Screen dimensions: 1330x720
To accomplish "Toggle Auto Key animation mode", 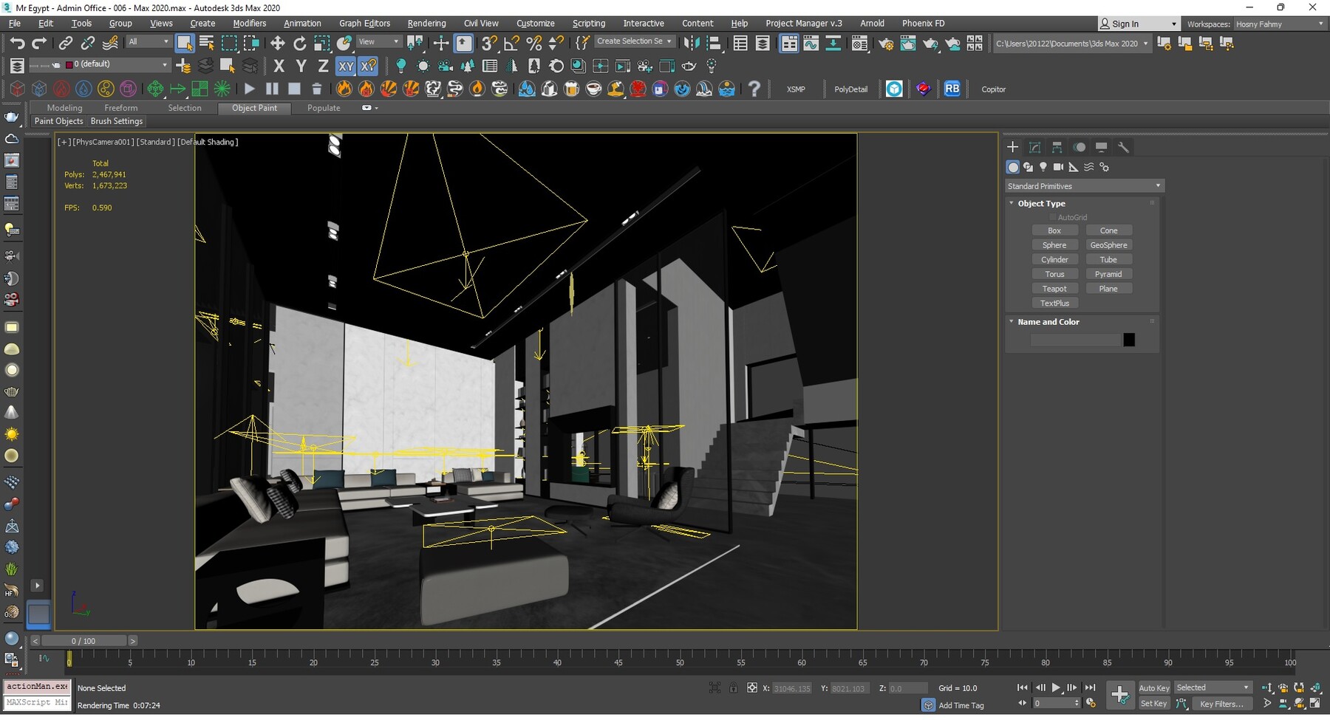I will coord(1153,688).
